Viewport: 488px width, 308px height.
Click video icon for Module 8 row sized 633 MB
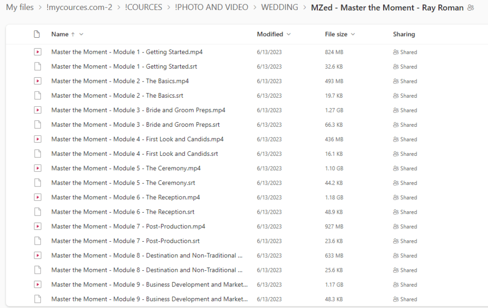[x=38, y=256]
